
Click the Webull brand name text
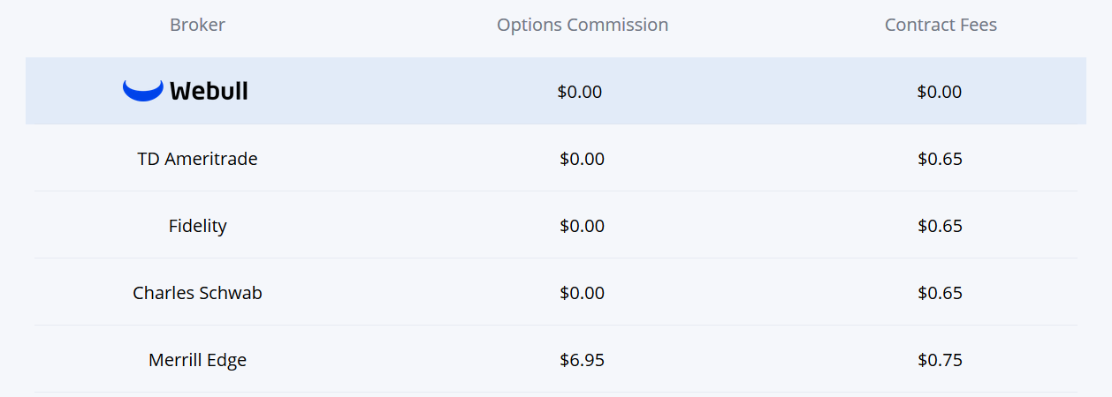click(x=209, y=90)
